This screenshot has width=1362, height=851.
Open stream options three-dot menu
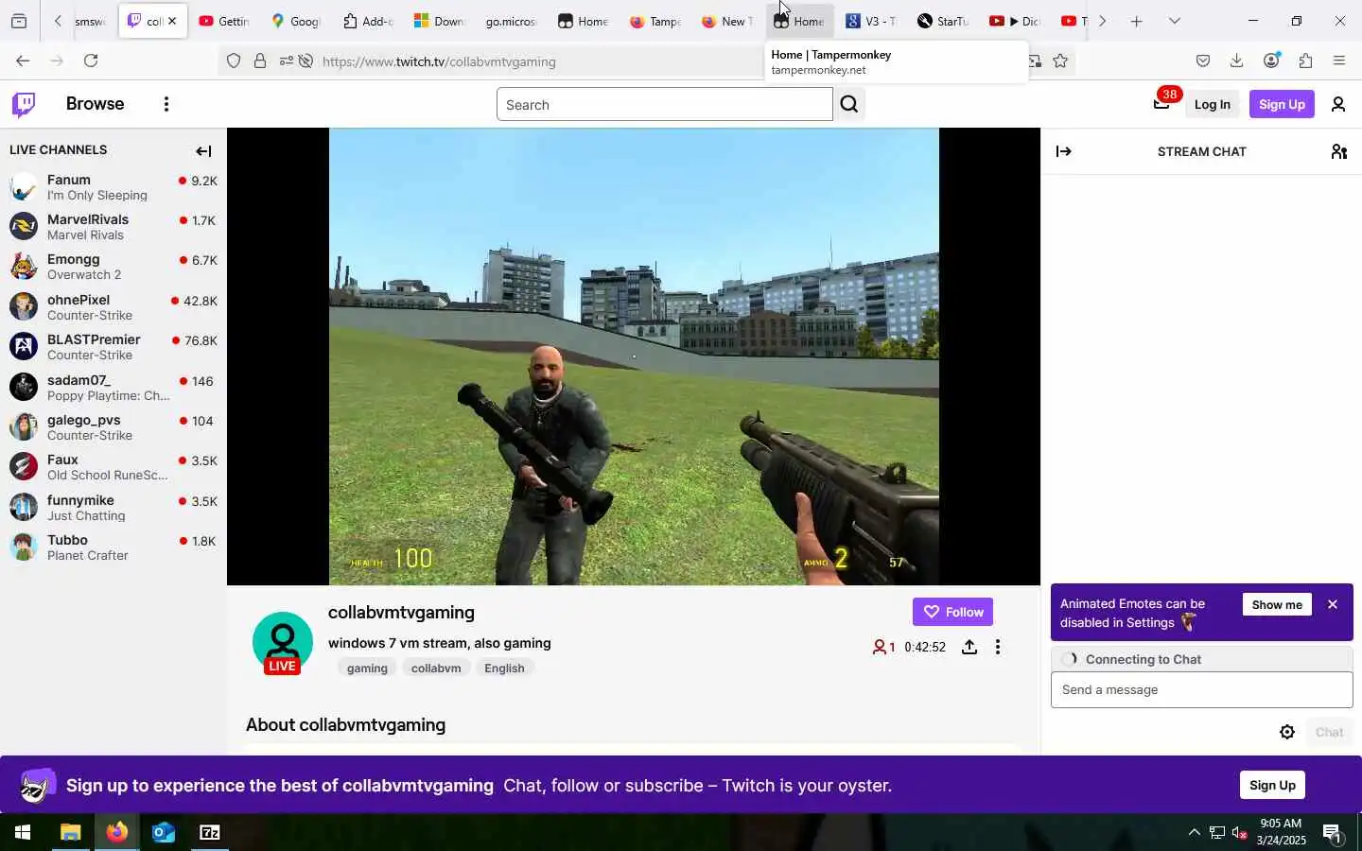(x=998, y=647)
